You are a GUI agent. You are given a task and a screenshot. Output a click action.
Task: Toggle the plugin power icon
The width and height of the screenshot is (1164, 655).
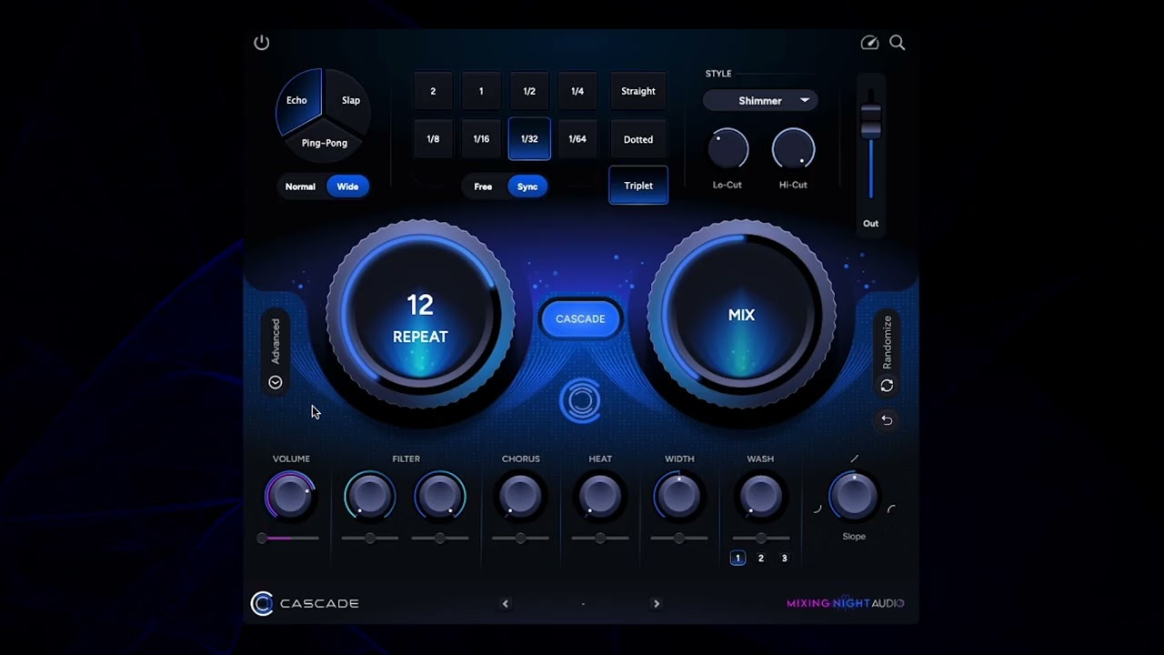[x=262, y=43]
